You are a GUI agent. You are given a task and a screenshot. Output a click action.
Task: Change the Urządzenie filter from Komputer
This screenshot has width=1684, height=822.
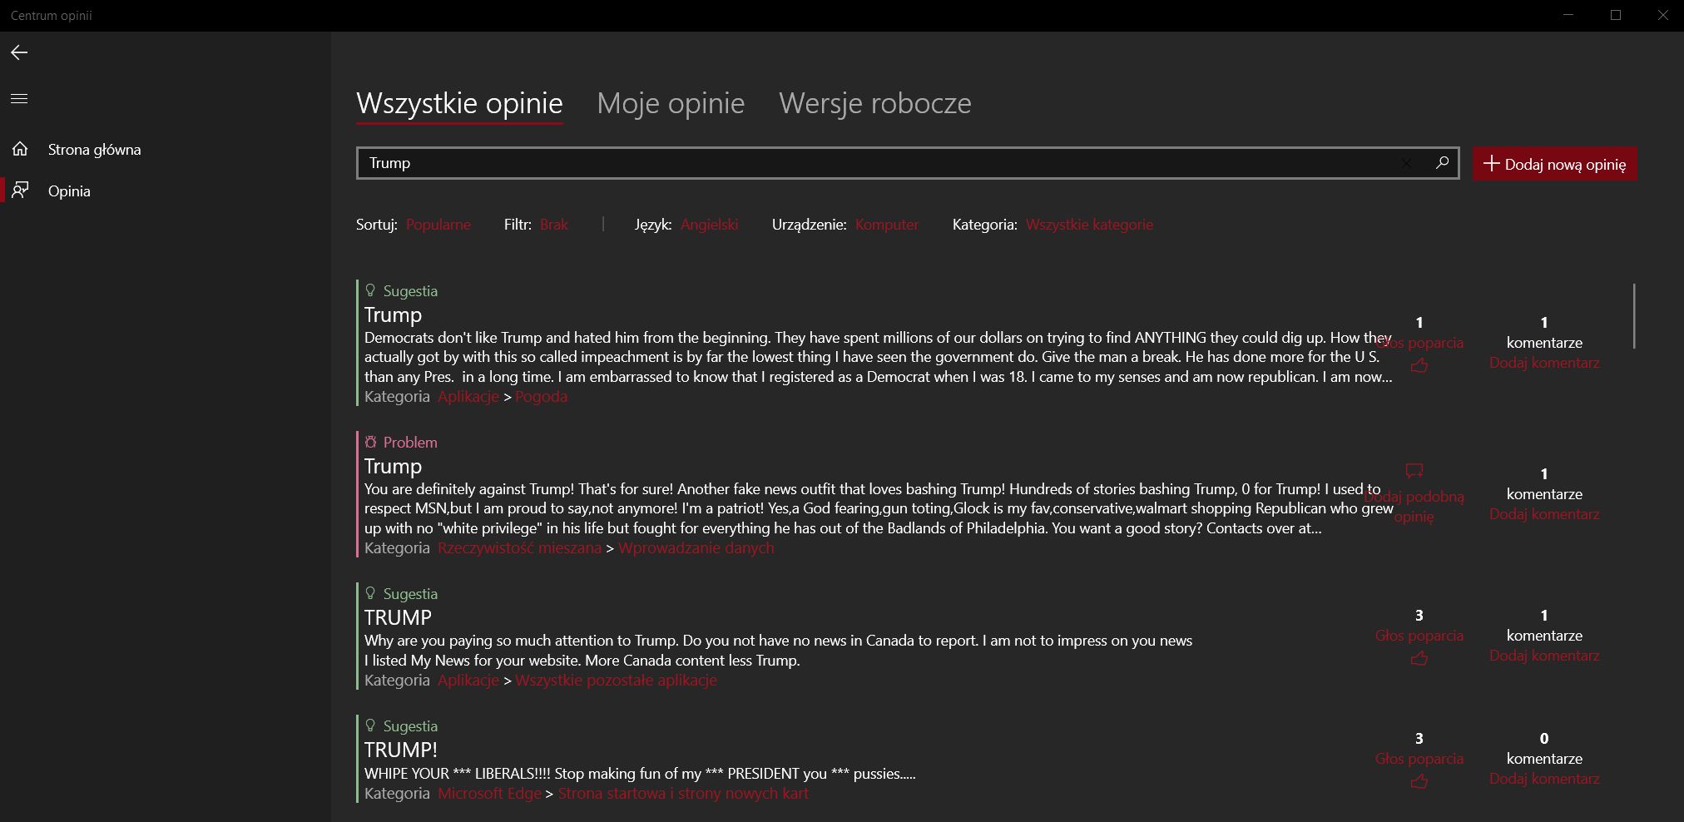[887, 225]
